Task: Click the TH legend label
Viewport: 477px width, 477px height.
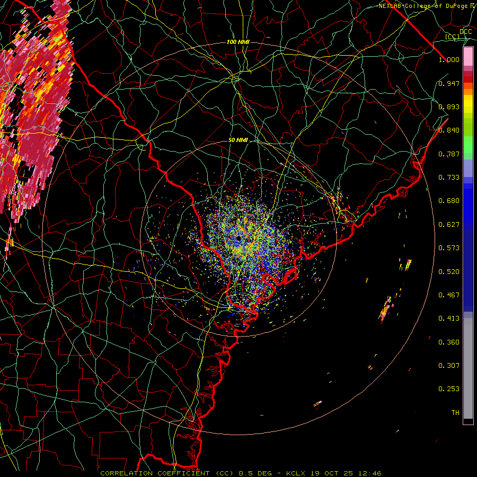Action: (455, 413)
